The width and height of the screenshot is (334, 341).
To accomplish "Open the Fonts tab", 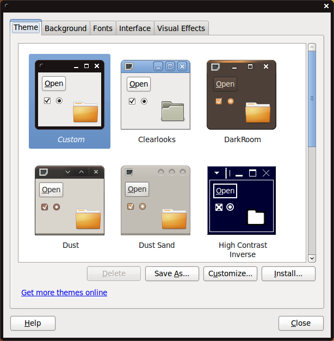I will [103, 28].
